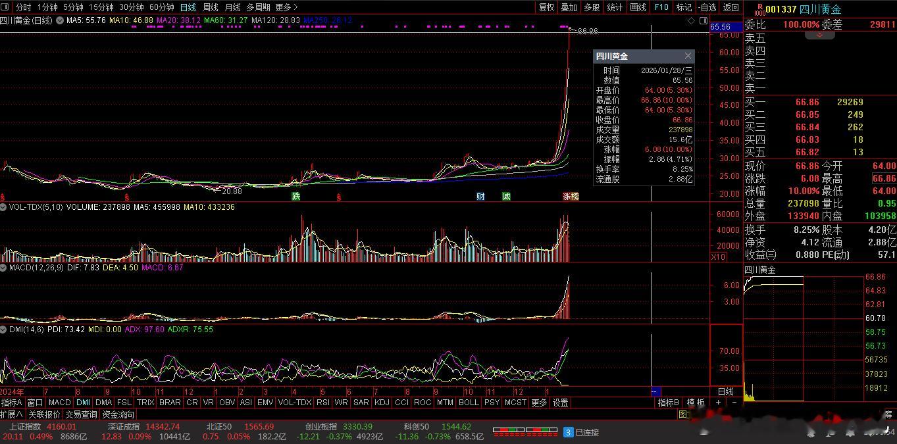The height and width of the screenshot is (444, 897).
Task: Click the 返回 back button
Action: pyautogui.click(x=731, y=7)
